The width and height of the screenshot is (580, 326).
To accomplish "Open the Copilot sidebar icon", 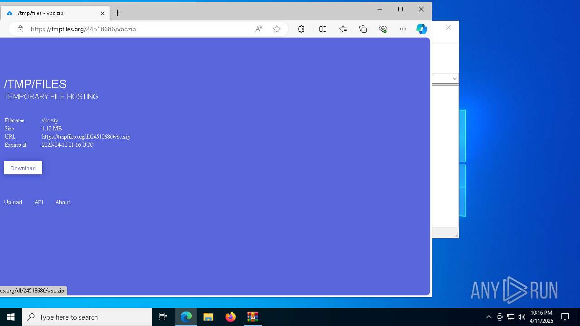I will pyautogui.click(x=422, y=29).
